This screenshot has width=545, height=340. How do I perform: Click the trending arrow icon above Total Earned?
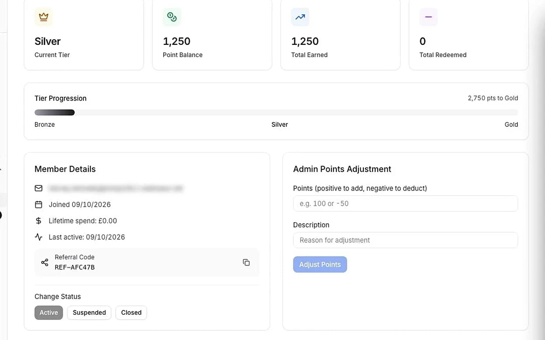[300, 17]
